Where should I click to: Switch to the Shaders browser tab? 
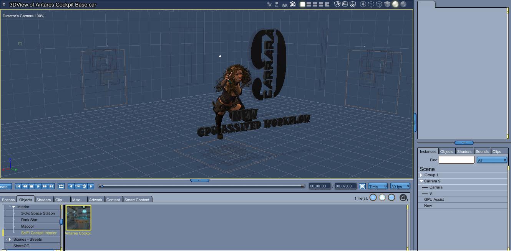coord(43,200)
